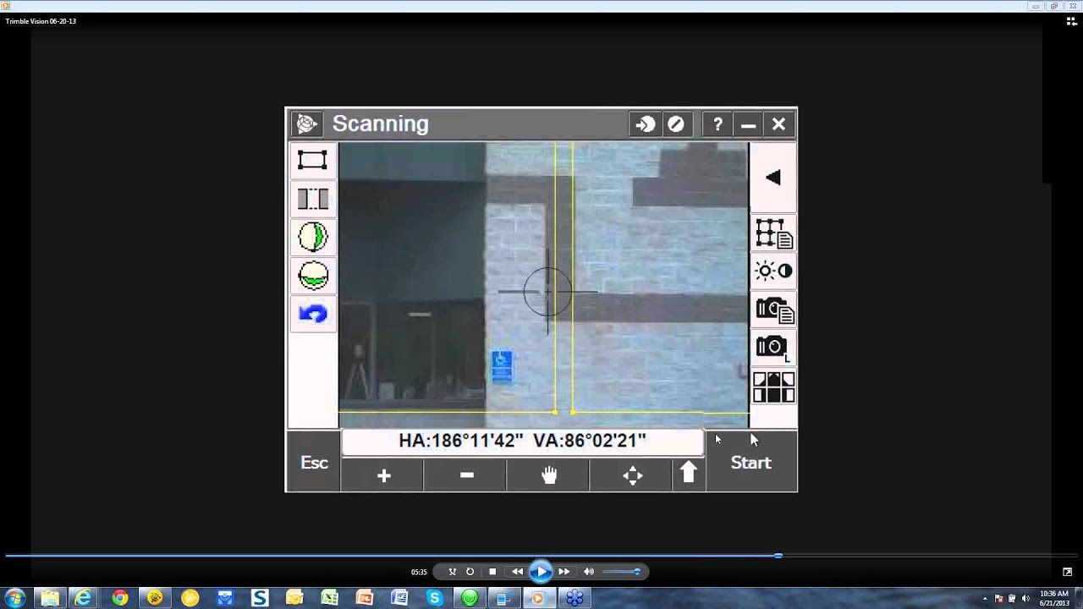Switch to library view in top-right corner
This screenshot has height=609, width=1083.
[x=1071, y=22]
